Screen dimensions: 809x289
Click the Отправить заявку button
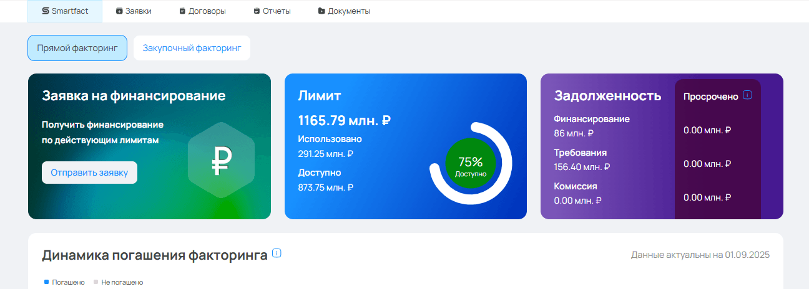tap(89, 173)
